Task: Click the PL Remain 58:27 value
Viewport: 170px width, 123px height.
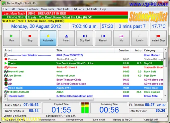Action: [150, 105]
